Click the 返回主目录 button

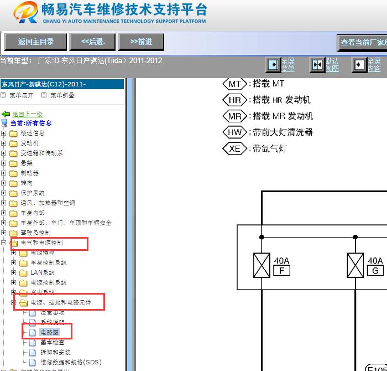pos(35,42)
